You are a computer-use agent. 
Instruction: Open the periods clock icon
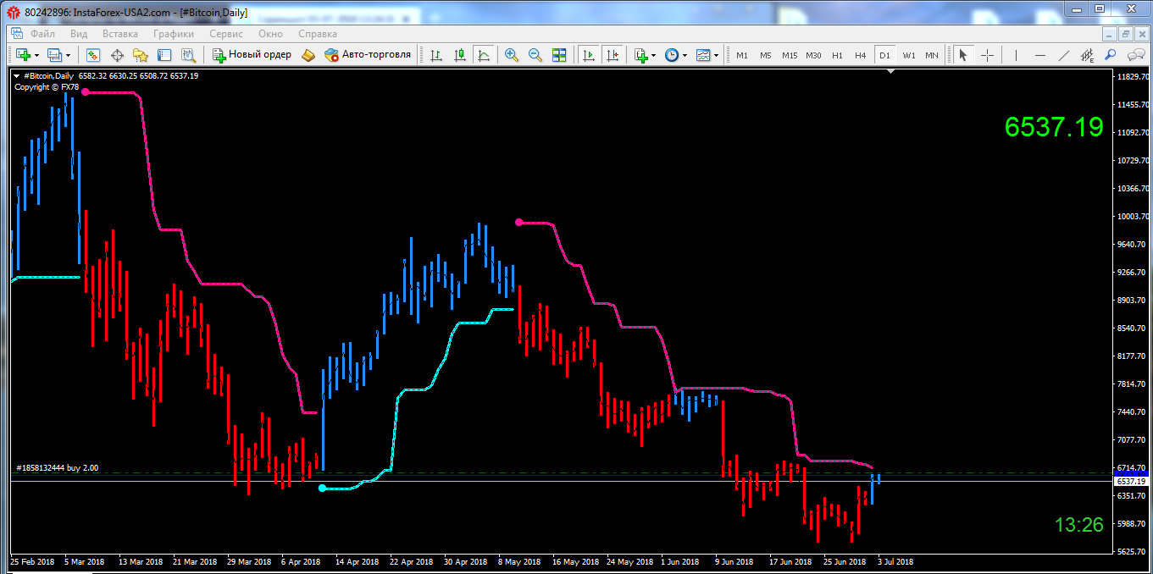[672, 55]
